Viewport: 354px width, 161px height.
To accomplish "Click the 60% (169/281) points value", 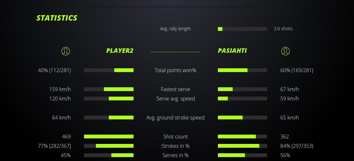I will pos(297,70).
